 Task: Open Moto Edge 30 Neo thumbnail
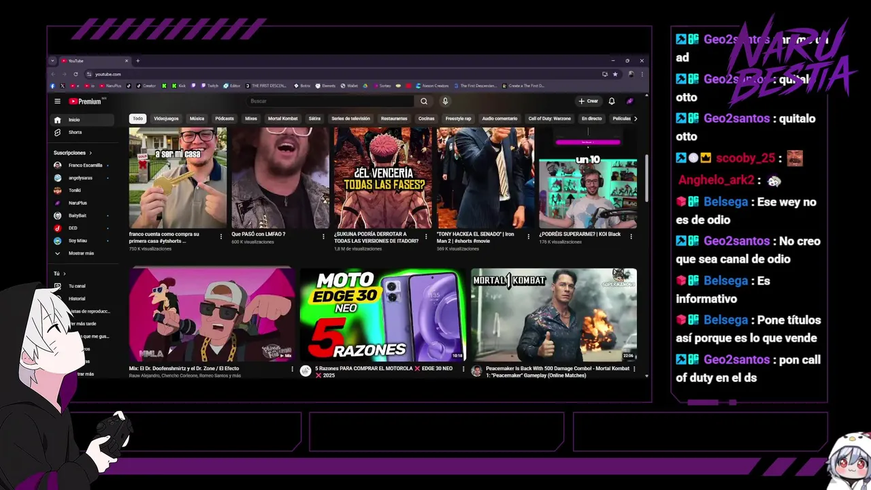click(382, 314)
